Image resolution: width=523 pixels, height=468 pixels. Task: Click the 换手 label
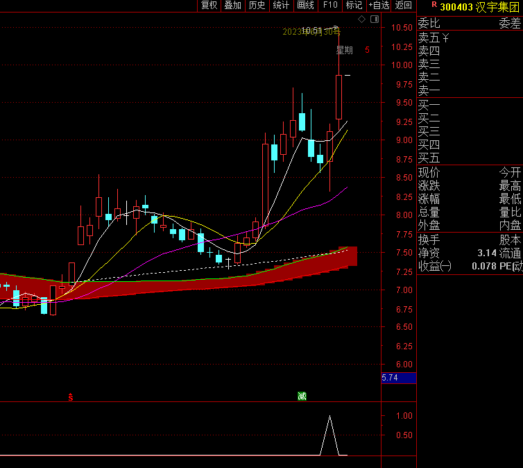coord(429,240)
